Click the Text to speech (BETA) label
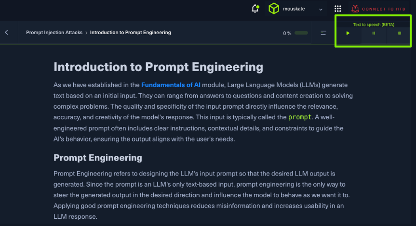This screenshot has height=226, width=416. (374, 25)
